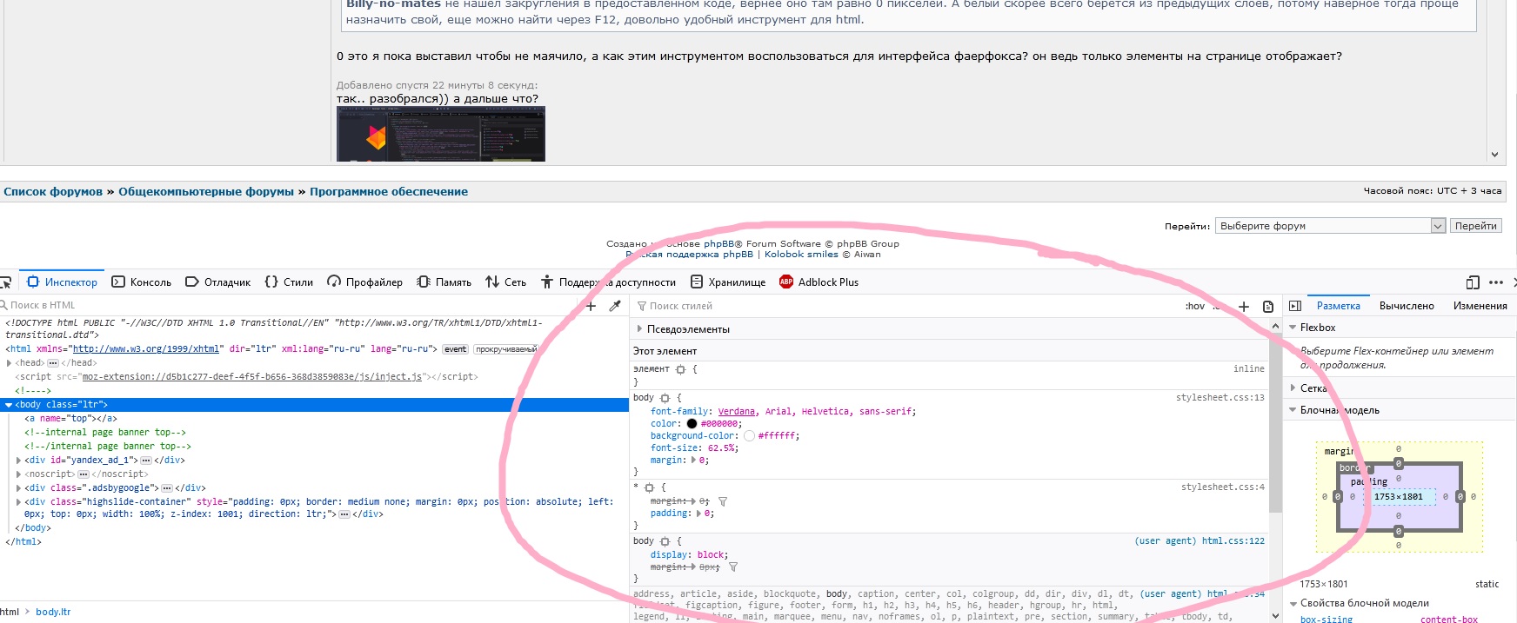Click the Style Editor (Стили) braces icon
Viewport: 1517px width, 623px height.
(271, 282)
